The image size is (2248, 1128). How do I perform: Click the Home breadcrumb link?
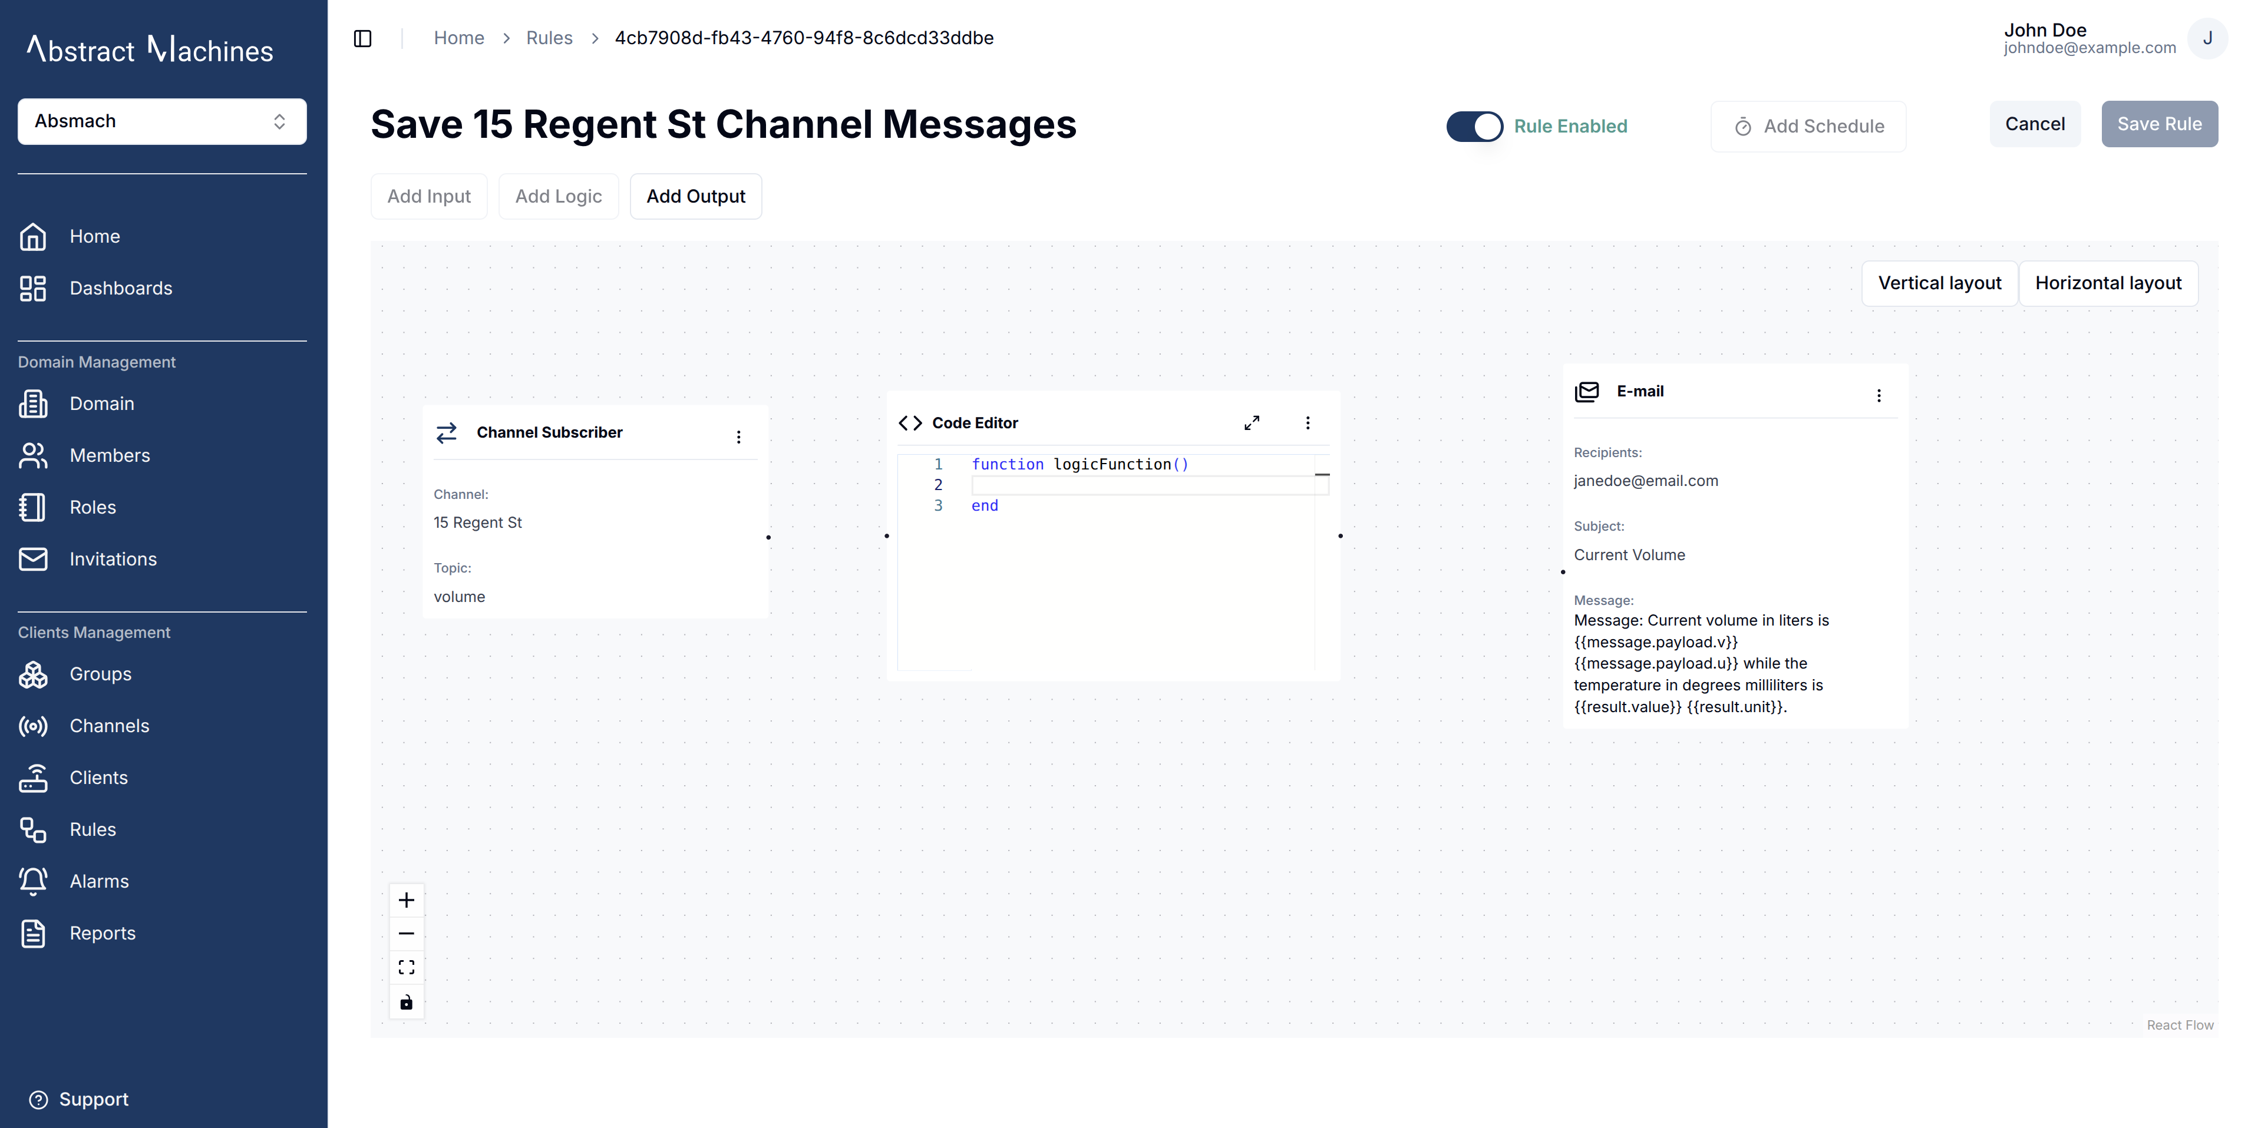(459, 38)
